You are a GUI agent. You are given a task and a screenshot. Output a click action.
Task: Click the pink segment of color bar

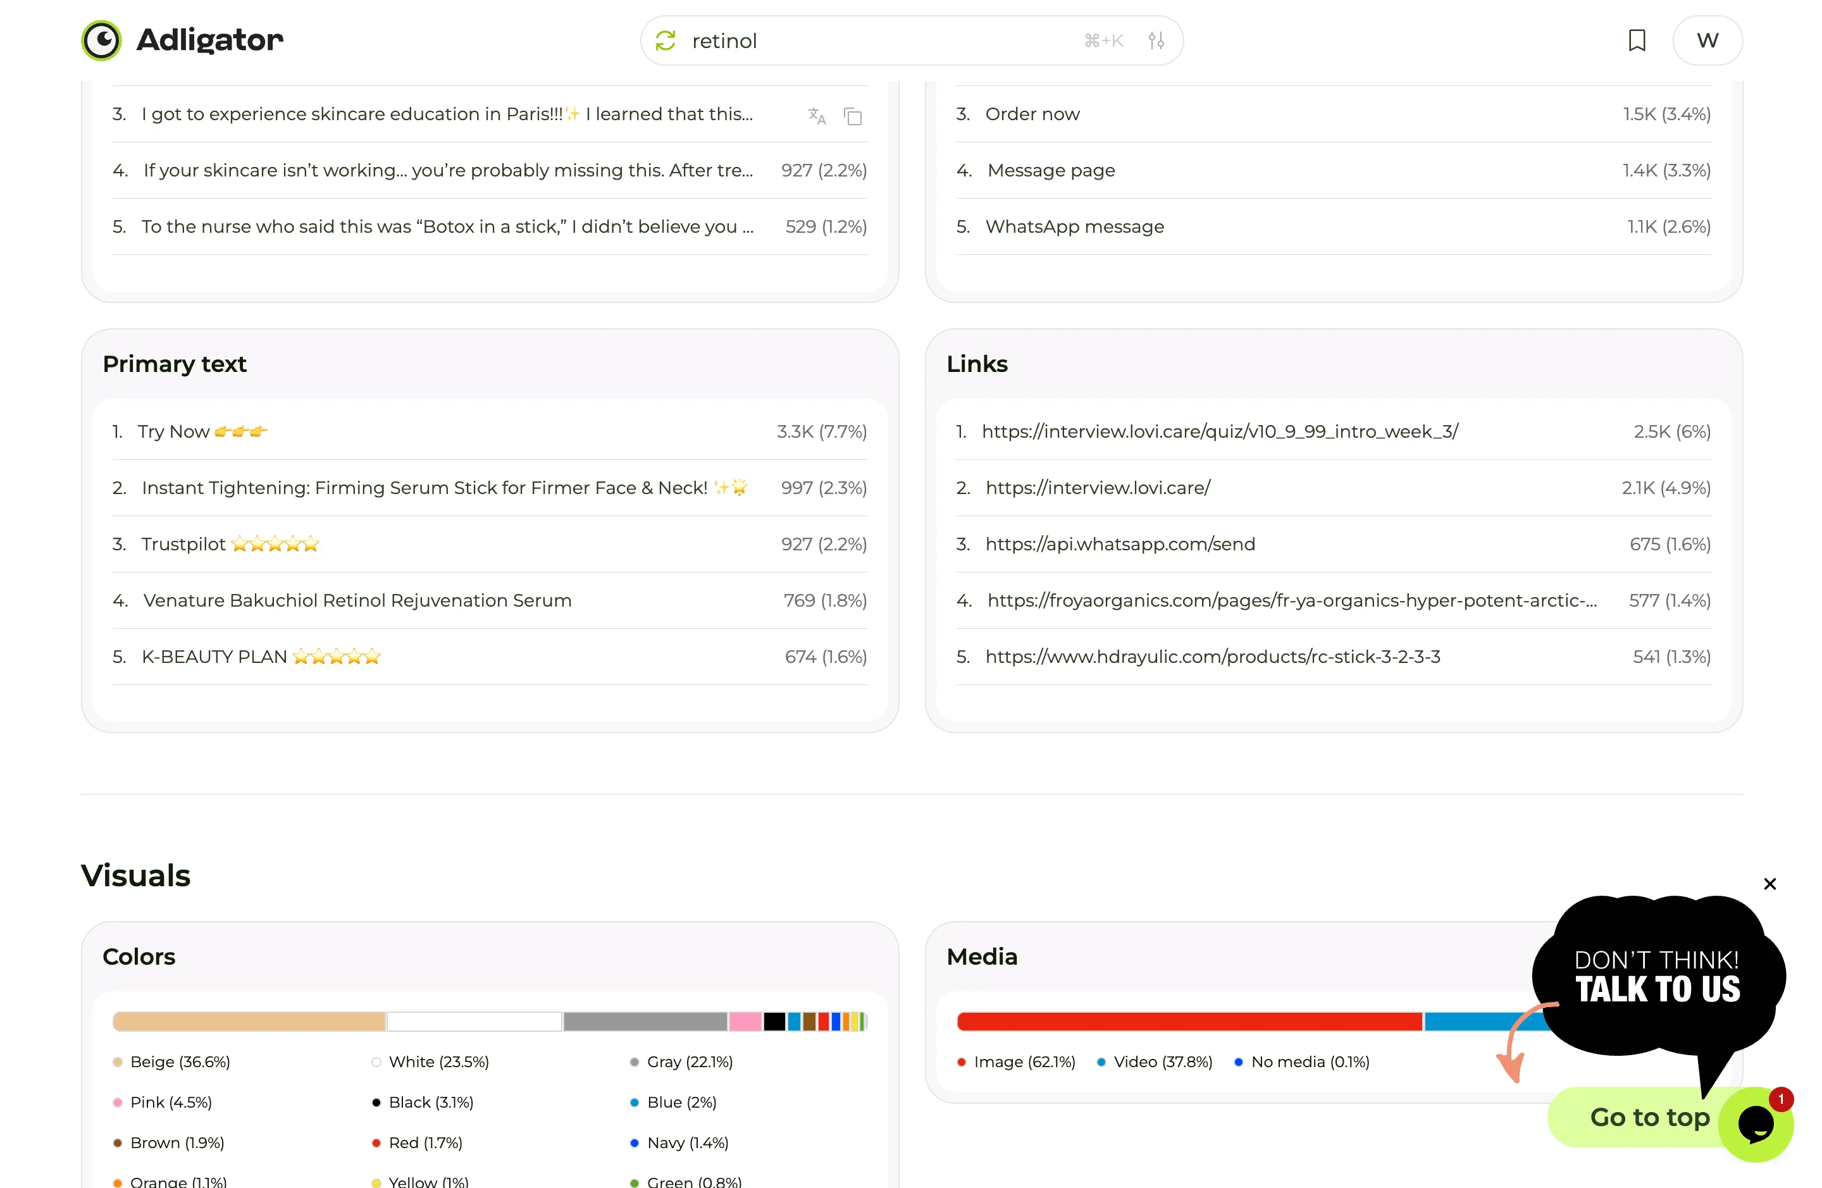point(746,1021)
